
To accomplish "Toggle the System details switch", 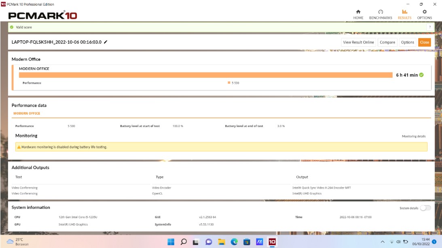I will (425, 208).
